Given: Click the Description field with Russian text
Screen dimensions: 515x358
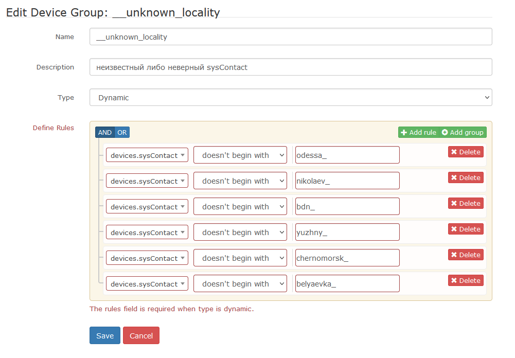Looking at the screenshot, I should 290,67.
